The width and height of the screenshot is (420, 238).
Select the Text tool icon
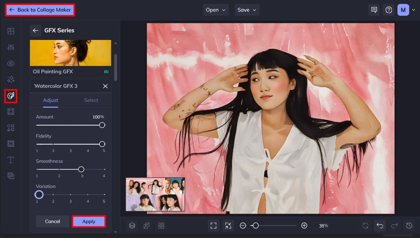(11, 160)
